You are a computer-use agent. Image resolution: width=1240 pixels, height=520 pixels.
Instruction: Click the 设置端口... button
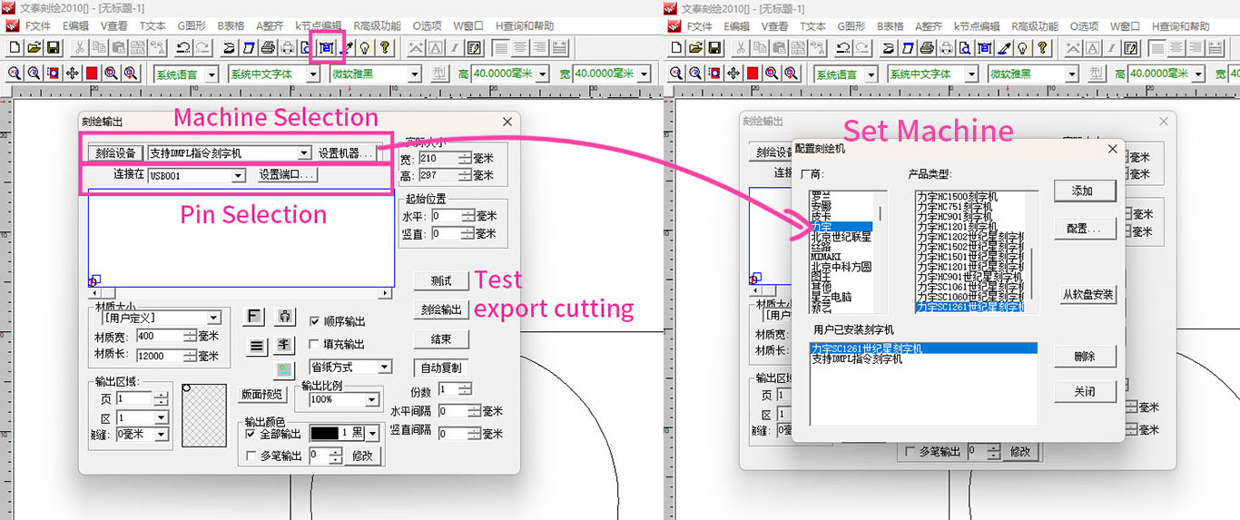[287, 175]
